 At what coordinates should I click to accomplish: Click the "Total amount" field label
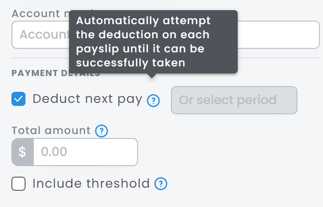tap(51, 131)
